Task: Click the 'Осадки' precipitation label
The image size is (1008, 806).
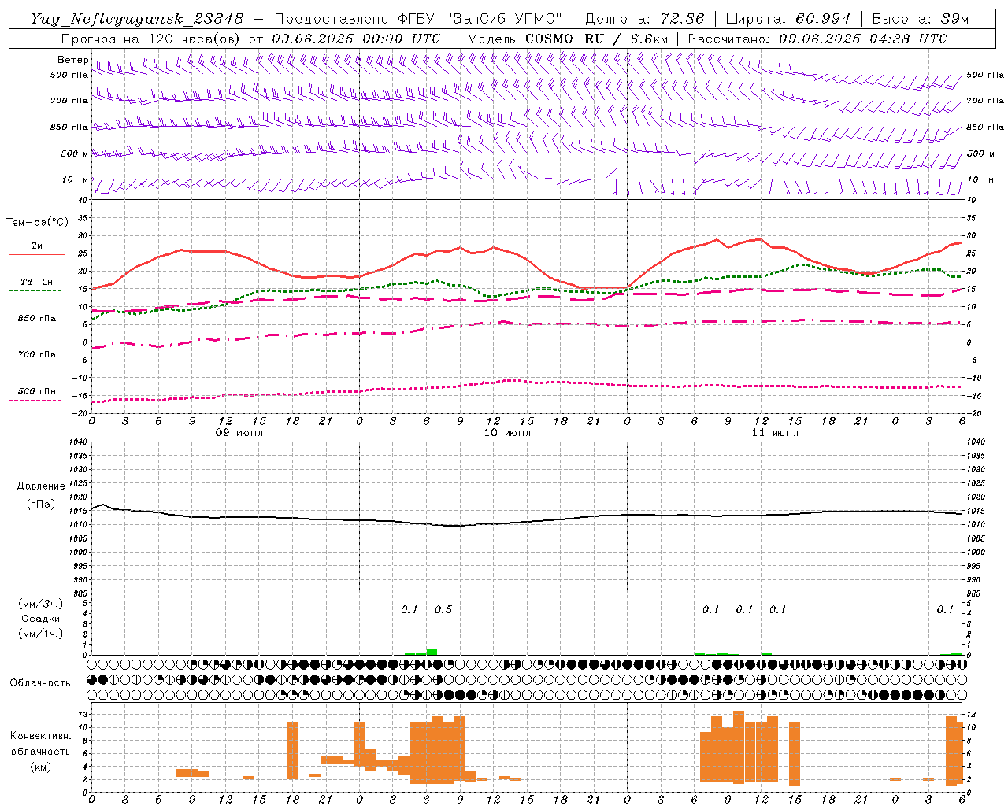Action: pyautogui.click(x=41, y=619)
